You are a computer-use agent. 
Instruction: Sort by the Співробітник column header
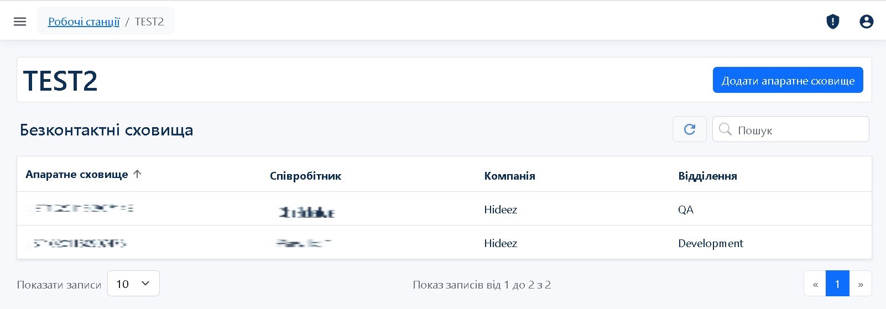(305, 176)
